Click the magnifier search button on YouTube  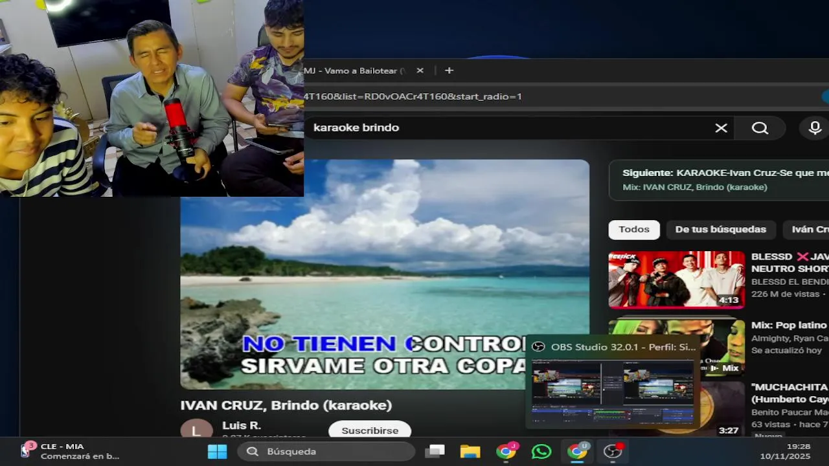point(760,128)
